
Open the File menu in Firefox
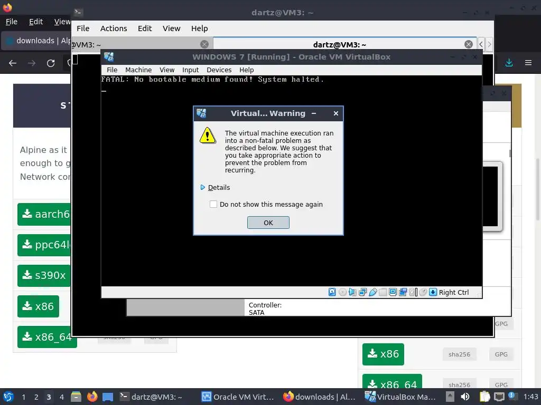[x=12, y=22]
